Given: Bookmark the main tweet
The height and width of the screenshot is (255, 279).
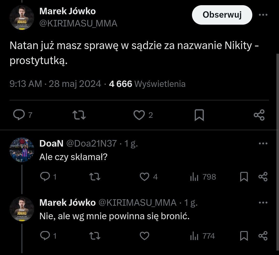Looking at the screenshot, I should 199,115.
